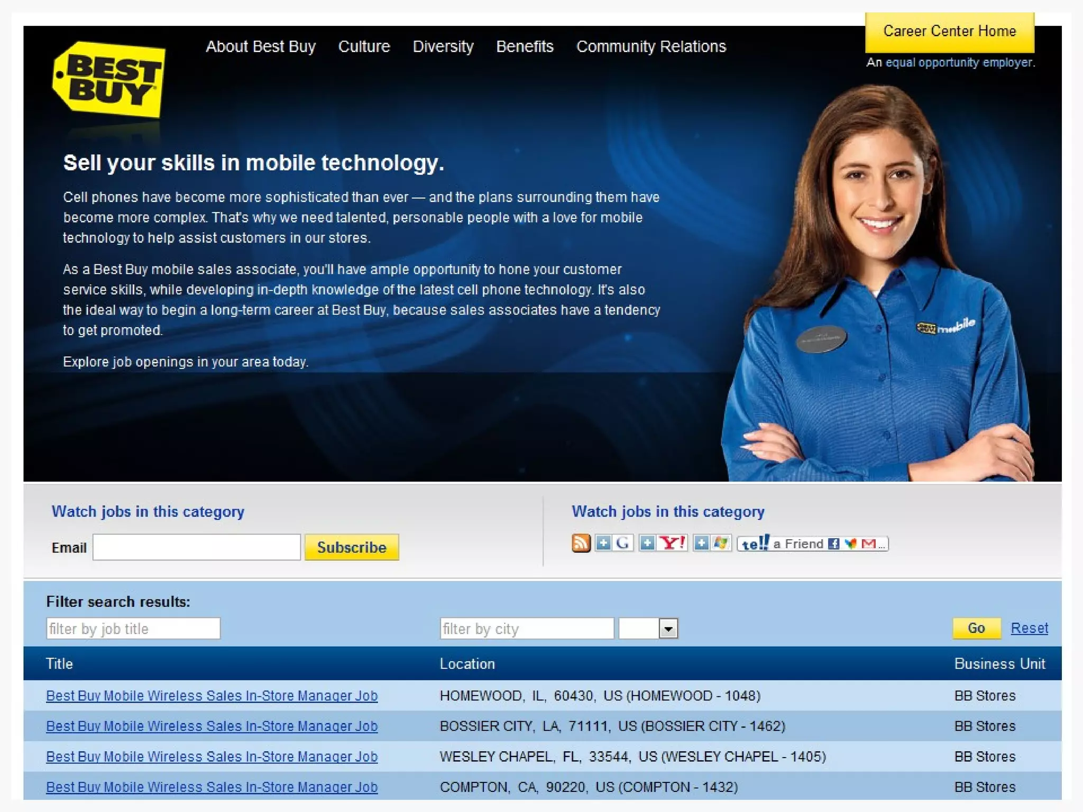Click the Career Center Home button
The height and width of the screenshot is (812, 1083).
949,31
